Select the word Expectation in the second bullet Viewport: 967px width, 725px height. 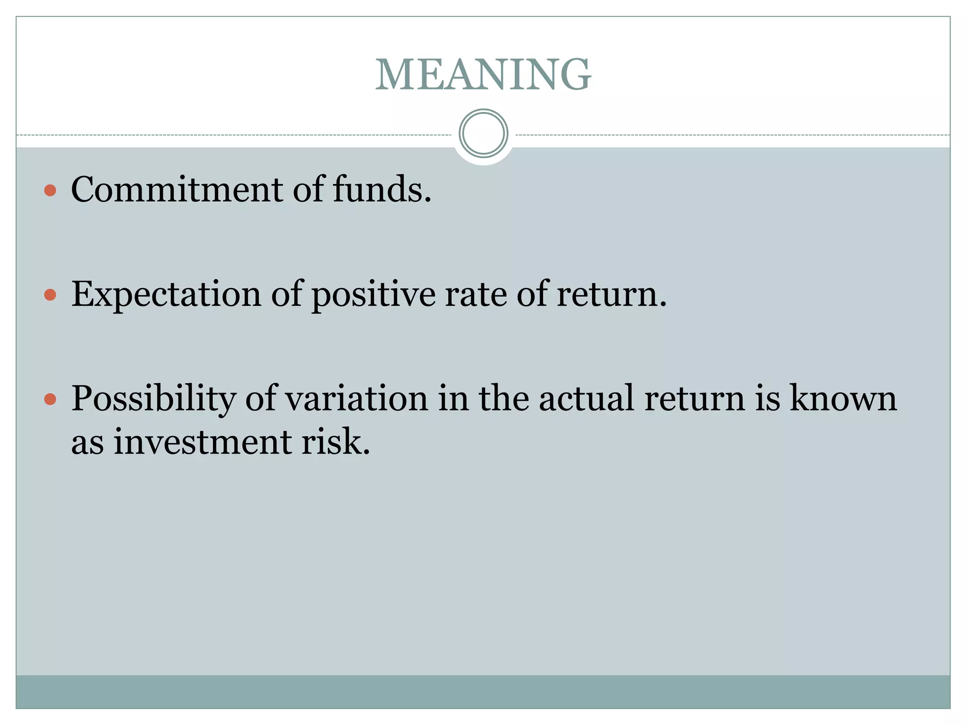pyautogui.click(x=166, y=294)
